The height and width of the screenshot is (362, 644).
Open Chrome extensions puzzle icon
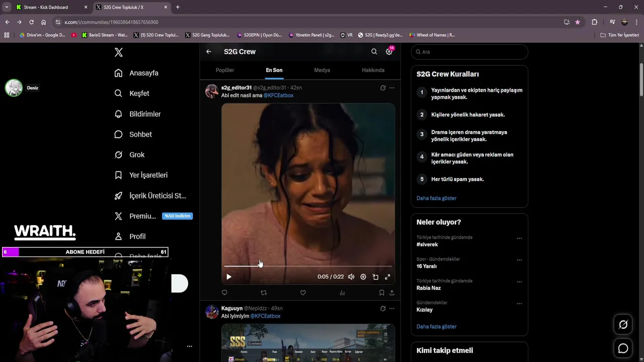(x=594, y=22)
